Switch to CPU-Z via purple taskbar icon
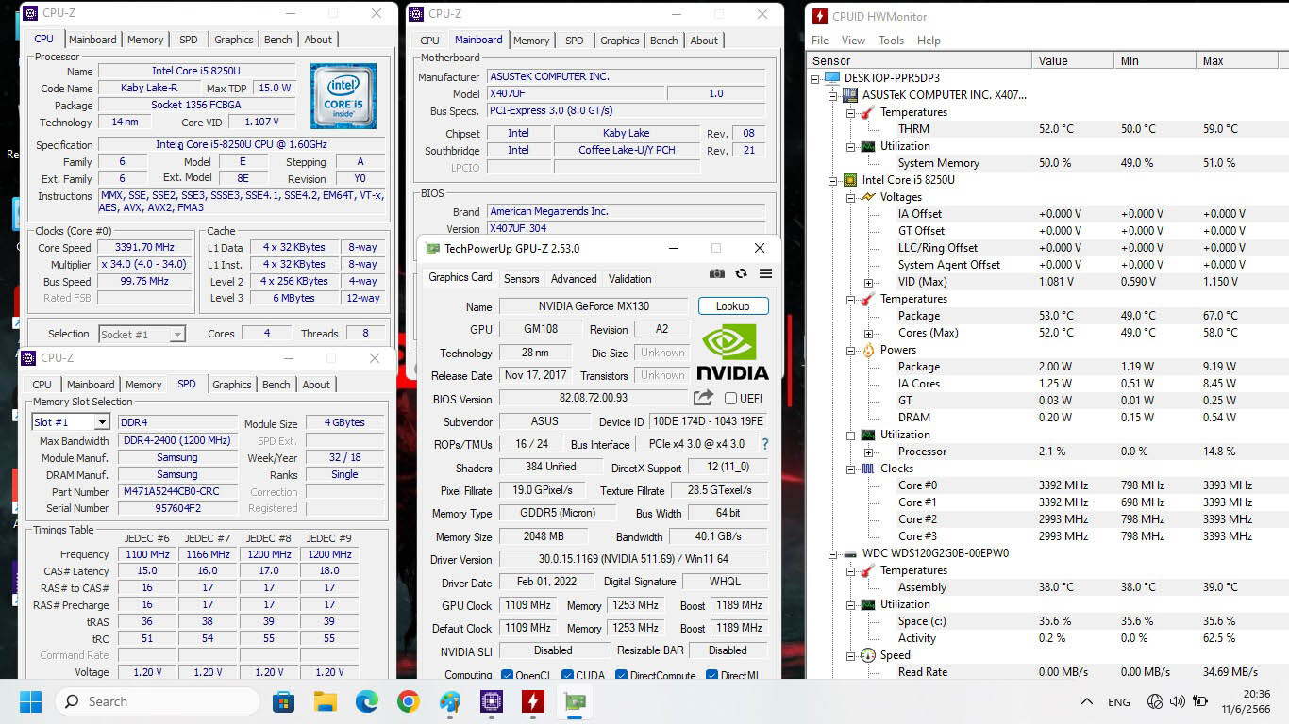 pyautogui.click(x=492, y=701)
